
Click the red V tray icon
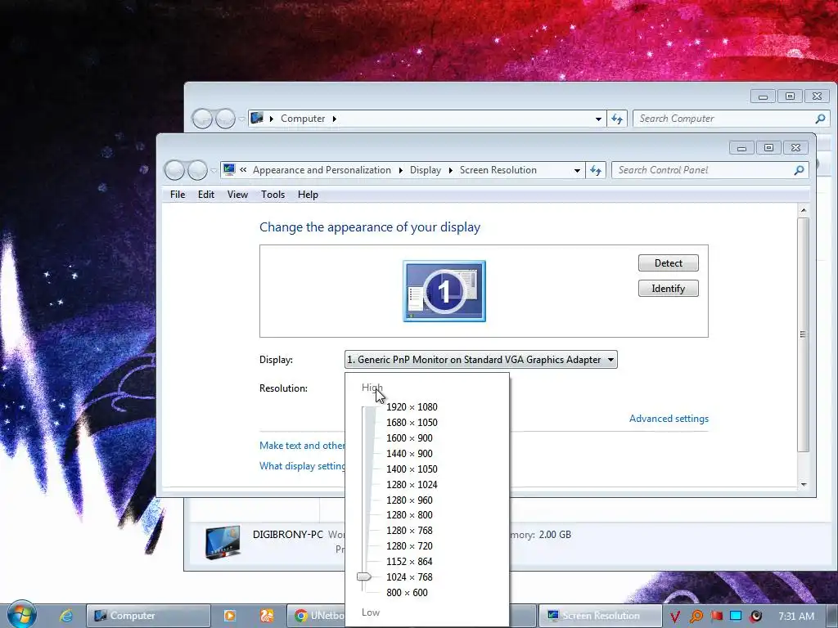675,617
